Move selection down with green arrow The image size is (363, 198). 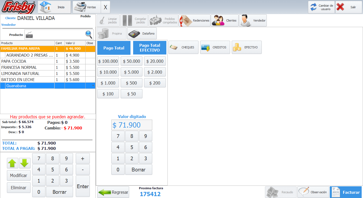tap(25, 163)
